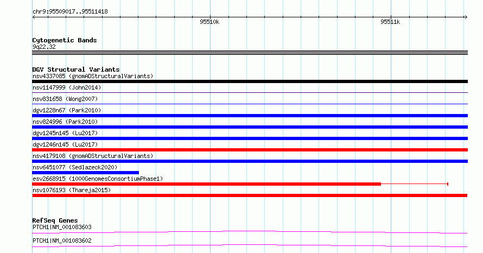This screenshot has height=253, width=483.
Task: Click the magenta PTCH1 NM_001083603 intron line
Action: coord(250,232)
